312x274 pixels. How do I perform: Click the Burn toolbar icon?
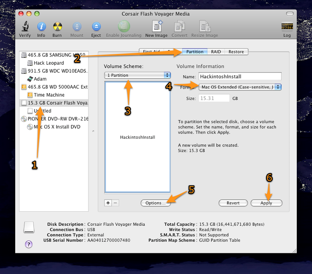click(57, 26)
